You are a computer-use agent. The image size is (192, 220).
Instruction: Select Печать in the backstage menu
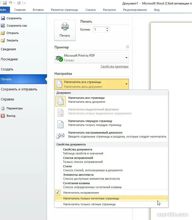coord(23,79)
